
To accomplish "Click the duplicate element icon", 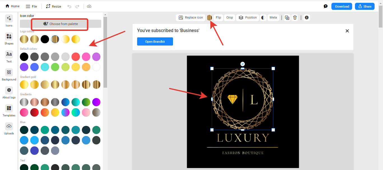I will (x=287, y=18).
